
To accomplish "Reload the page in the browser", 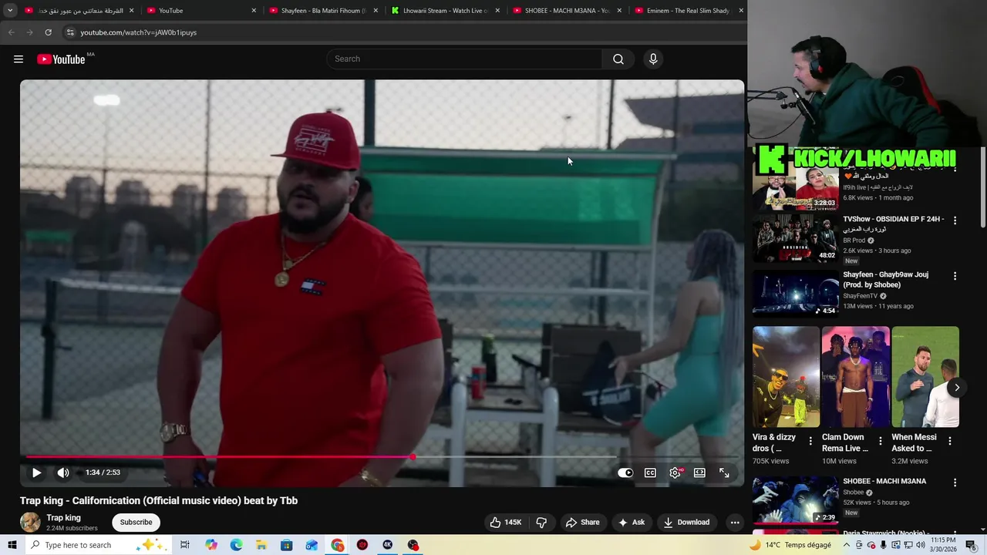I will (48, 32).
